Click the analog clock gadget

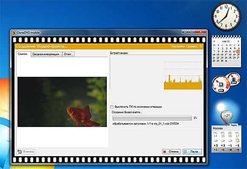226,16
